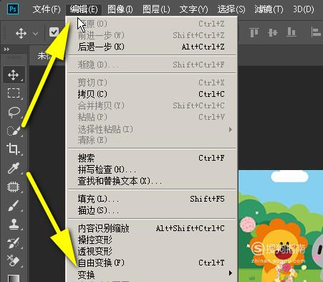The width and height of the screenshot is (323, 282).
Task: Choose 描边(S)... menu entry
Action: 152,210
